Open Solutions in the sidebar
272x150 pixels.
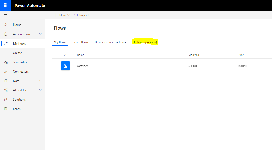(20, 100)
